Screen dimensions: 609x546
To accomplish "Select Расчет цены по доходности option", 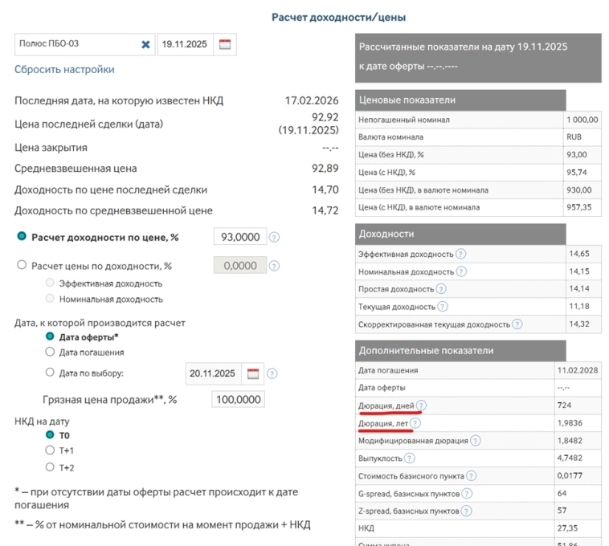I will coord(22,266).
